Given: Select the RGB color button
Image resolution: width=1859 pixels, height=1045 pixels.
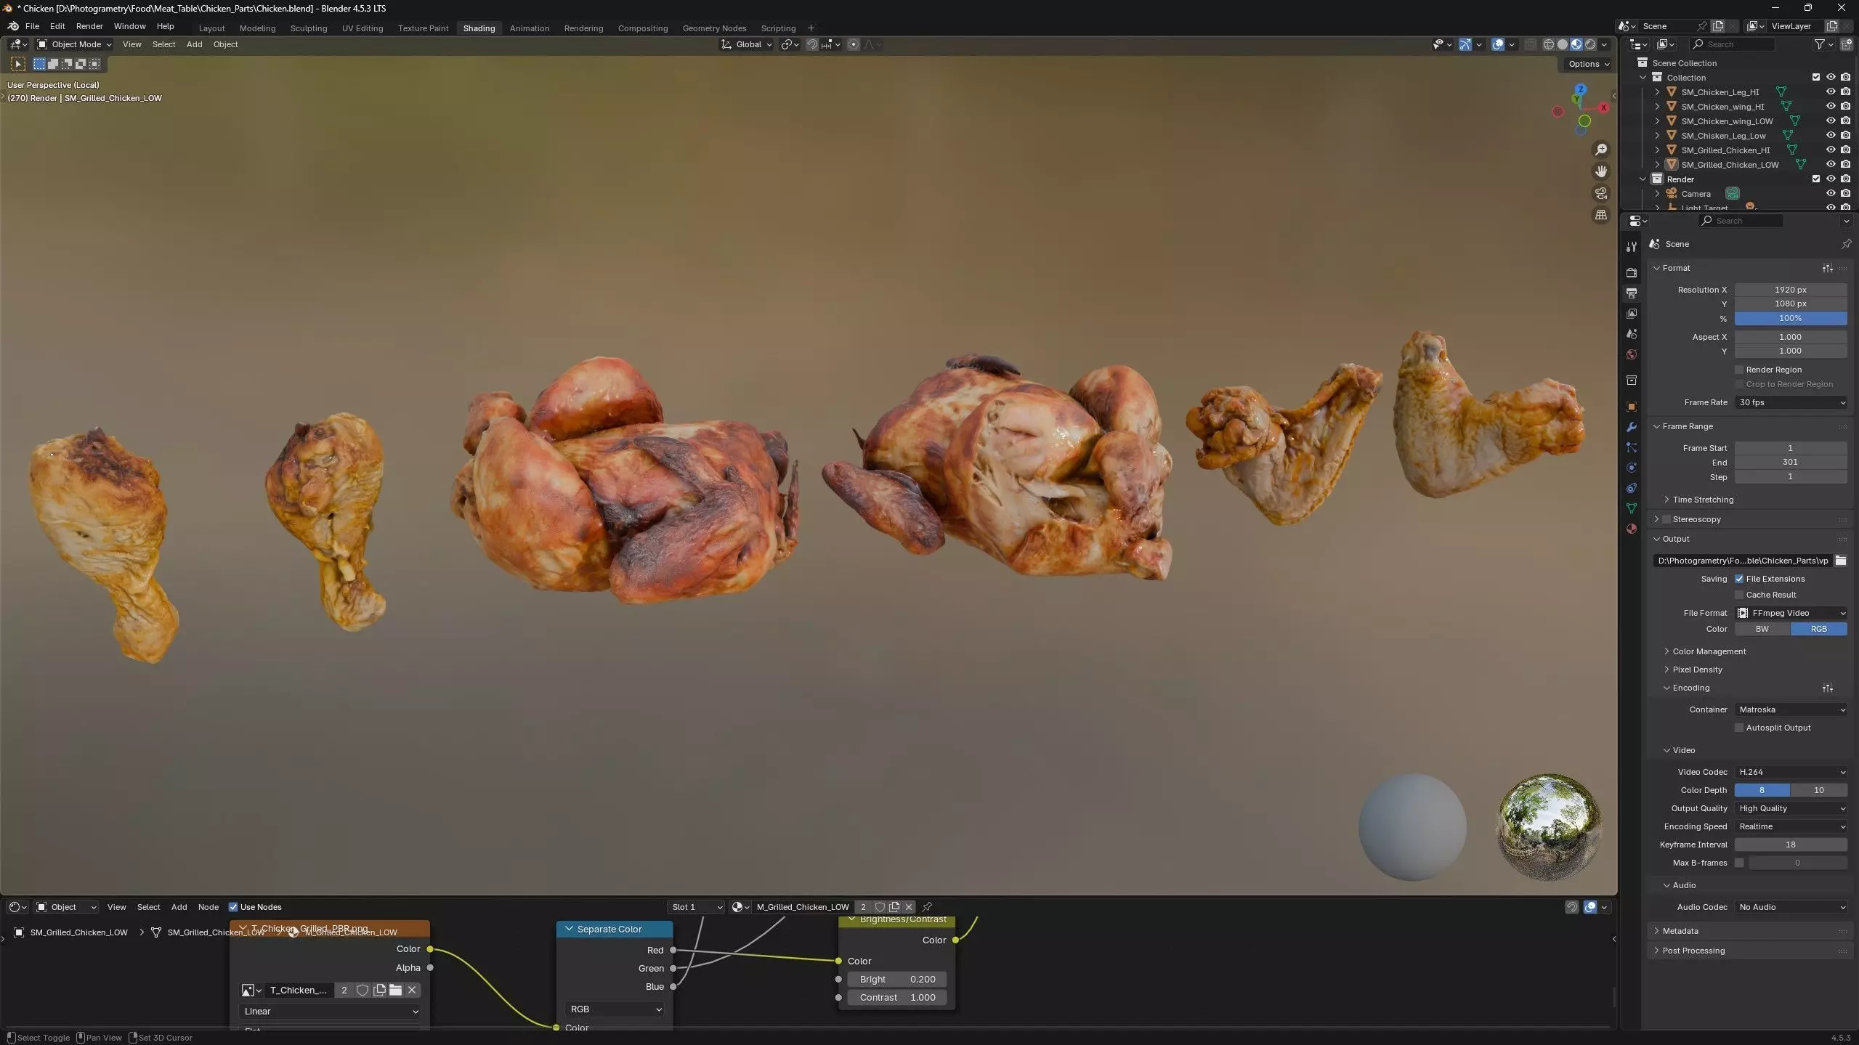Looking at the screenshot, I should coord(1818,629).
